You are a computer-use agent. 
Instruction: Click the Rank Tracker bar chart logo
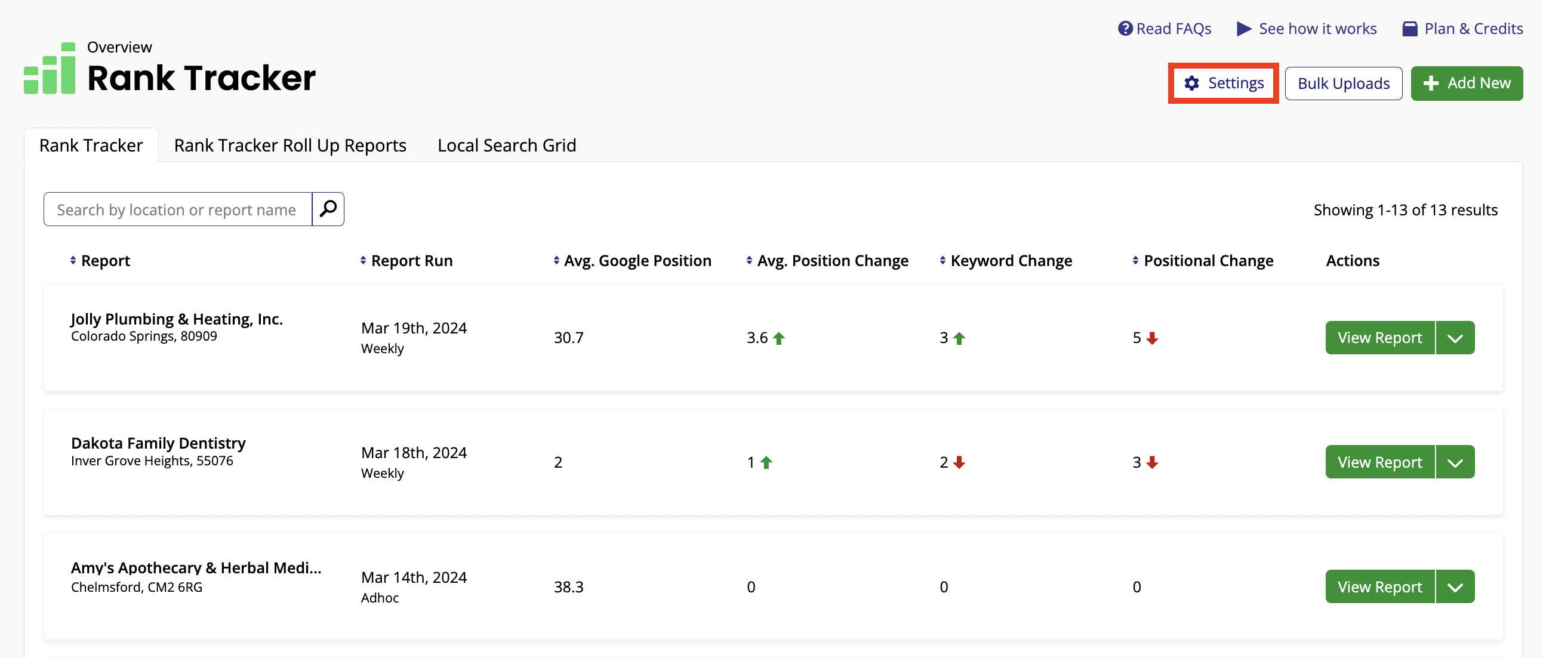50,68
